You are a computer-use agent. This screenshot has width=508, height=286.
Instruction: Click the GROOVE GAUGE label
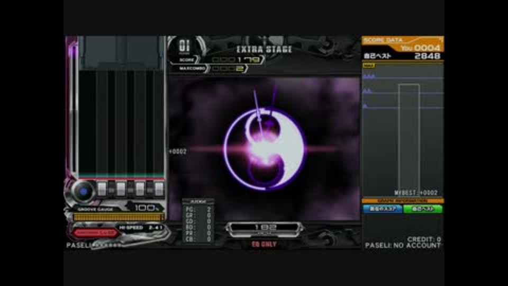pyautogui.click(x=95, y=210)
